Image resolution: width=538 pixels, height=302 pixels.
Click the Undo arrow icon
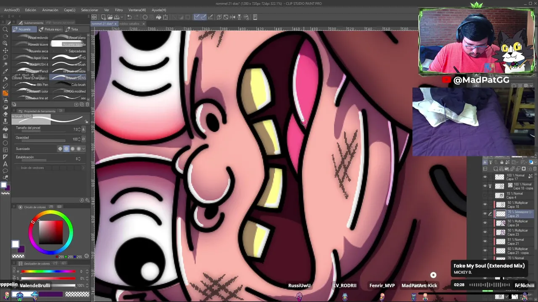[x=130, y=17]
